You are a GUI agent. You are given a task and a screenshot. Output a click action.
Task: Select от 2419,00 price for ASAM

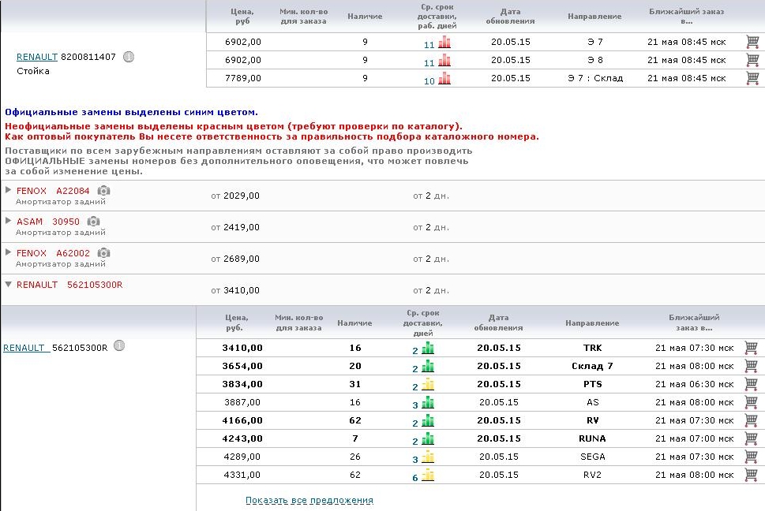click(x=235, y=227)
